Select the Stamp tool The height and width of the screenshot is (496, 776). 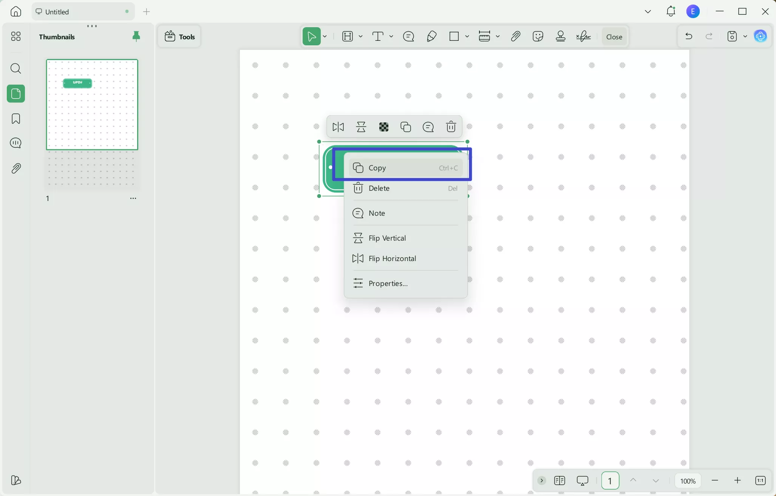coord(561,36)
